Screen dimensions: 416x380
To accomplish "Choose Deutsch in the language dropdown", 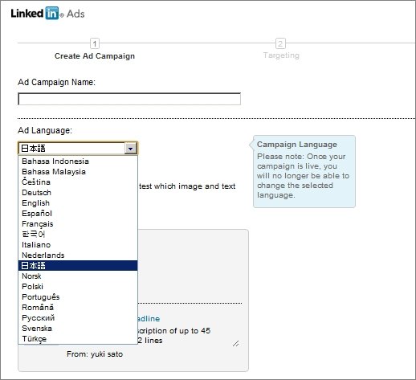I will (78, 193).
